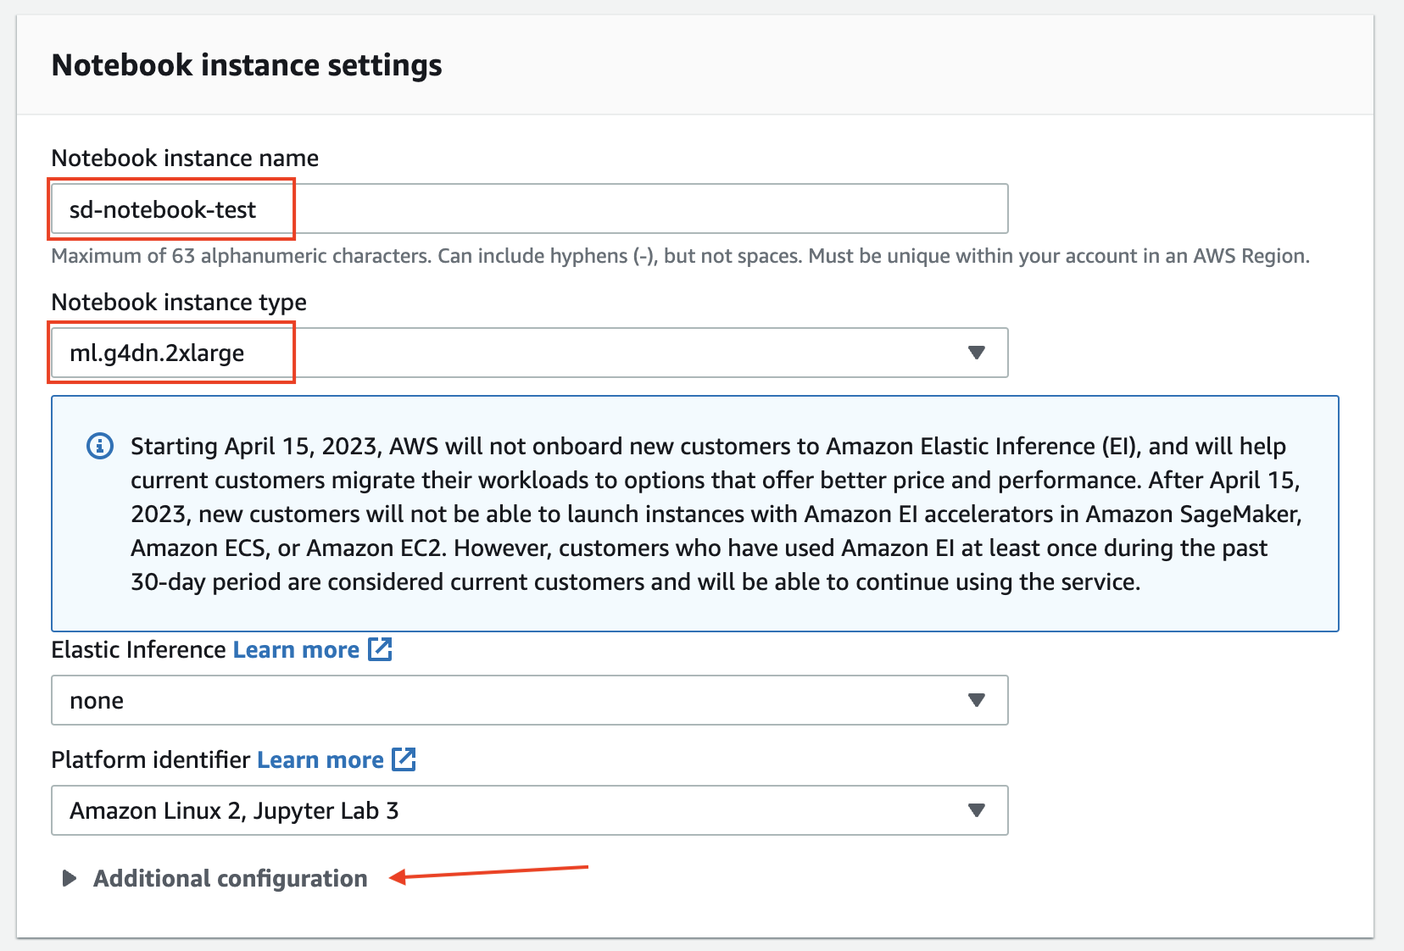The width and height of the screenshot is (1404, 951).
Task: Click the red arrow pointing at Additional configuration
Action: [x=487, y=875]
